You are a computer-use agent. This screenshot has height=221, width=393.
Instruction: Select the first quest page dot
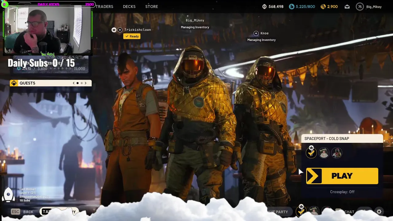click(x=78, y=83)
